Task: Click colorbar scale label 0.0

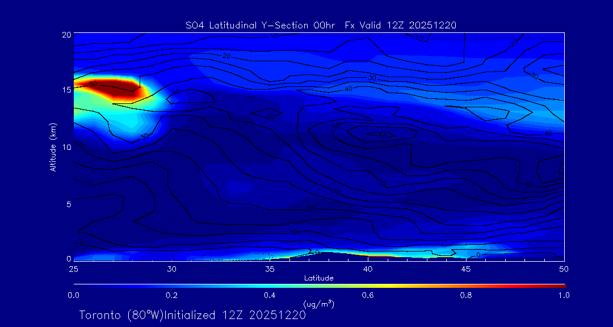Action: click(x=73, y=295)
